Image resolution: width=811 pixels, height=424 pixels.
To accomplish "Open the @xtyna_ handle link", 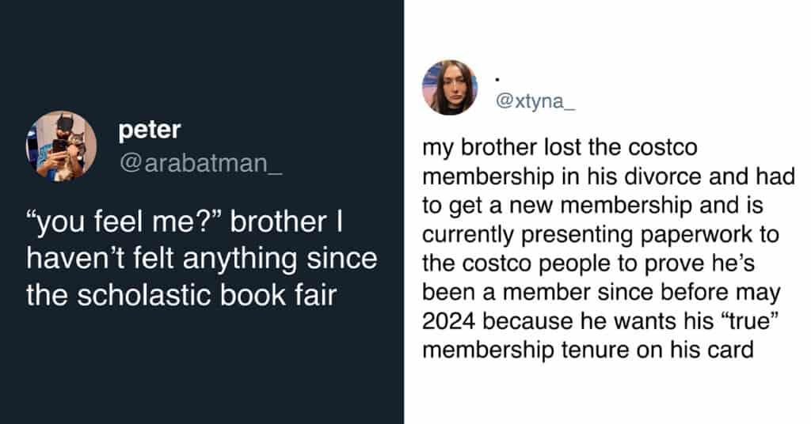I will tap(535, 100).
